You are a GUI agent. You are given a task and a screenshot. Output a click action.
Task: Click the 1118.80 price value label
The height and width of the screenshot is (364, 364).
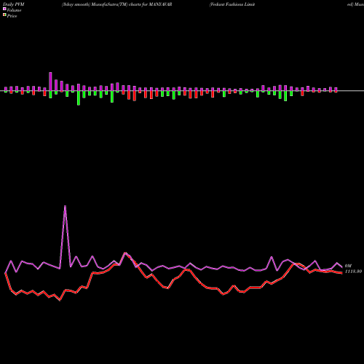[x=353, y=272]
